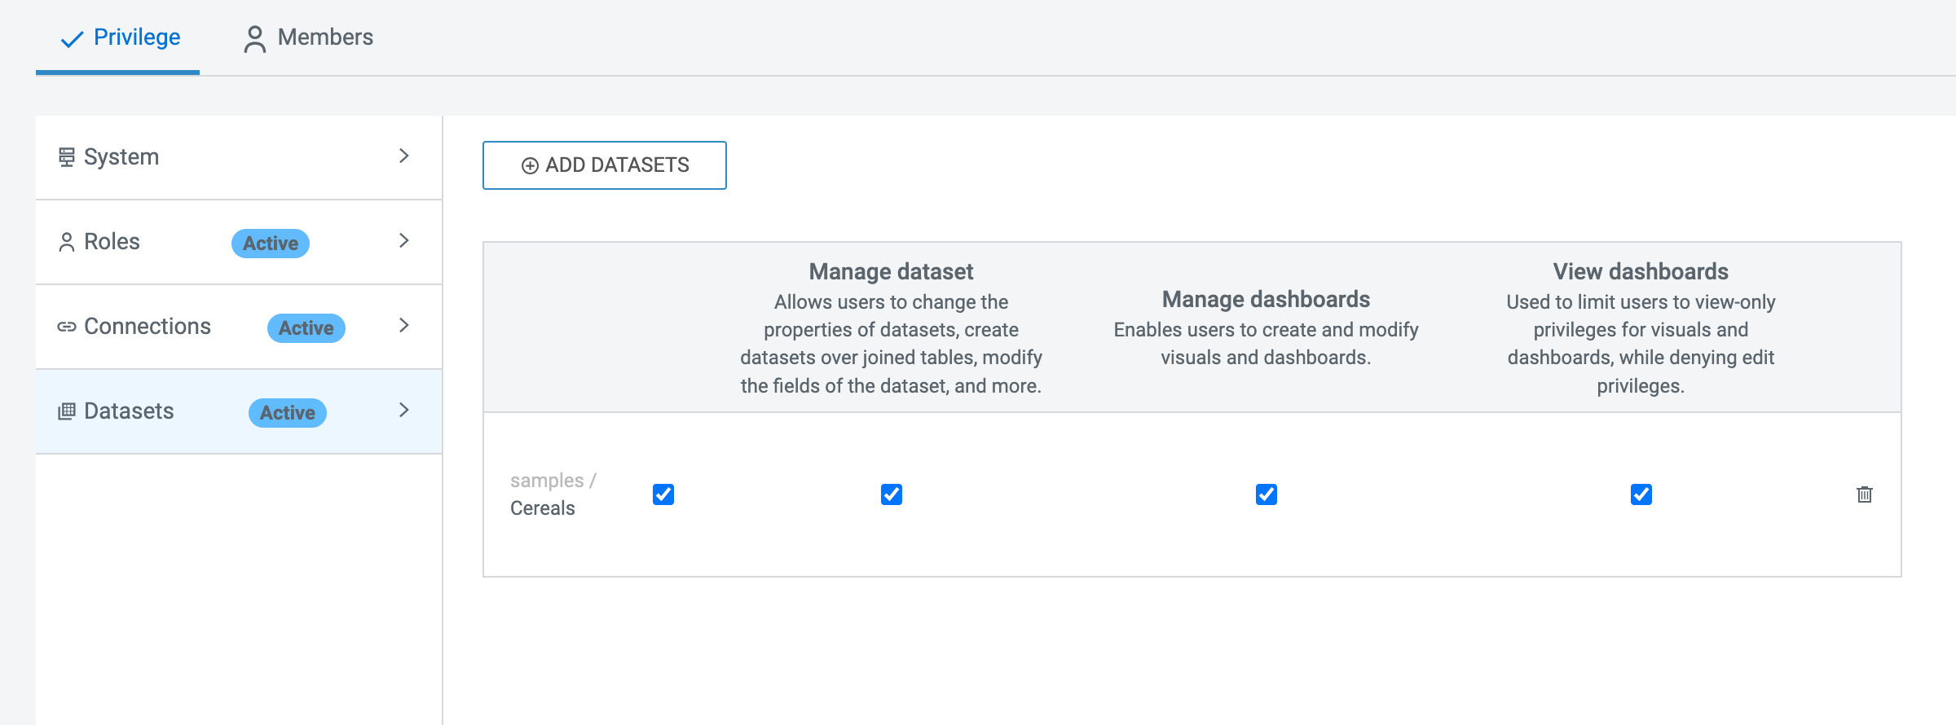Disable View dashboards checkbox for Cereals
Screen dimensions: 1956x725
tap(1641, 494)
